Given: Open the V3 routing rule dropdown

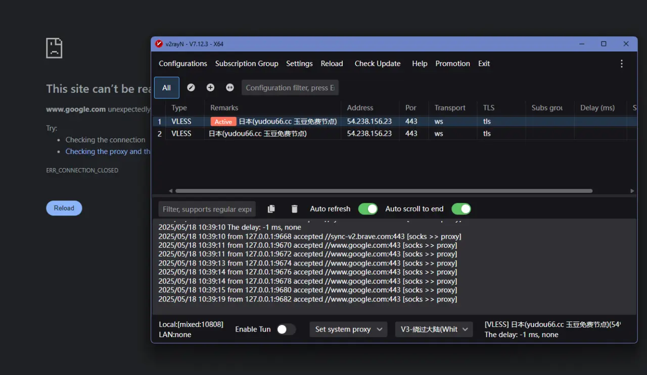Looking at the screenshot, I should point(434,329).
